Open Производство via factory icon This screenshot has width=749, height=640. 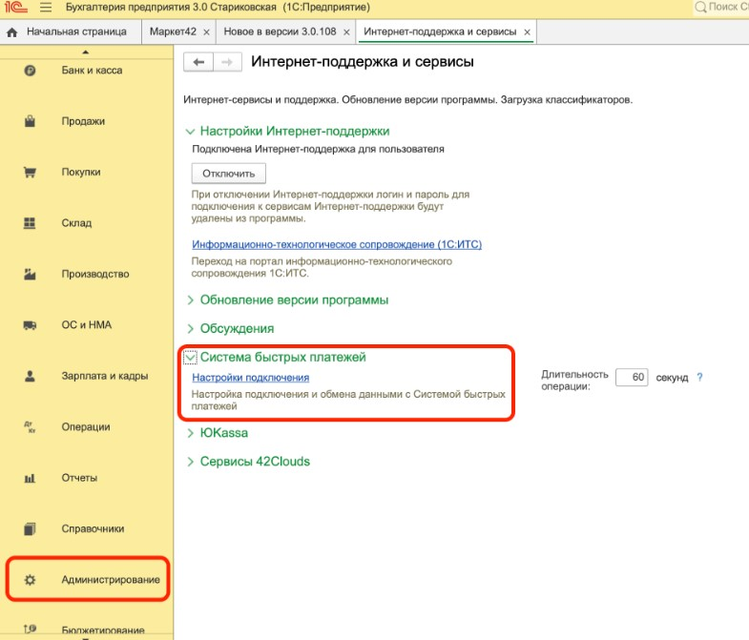(x=30, y=274)
